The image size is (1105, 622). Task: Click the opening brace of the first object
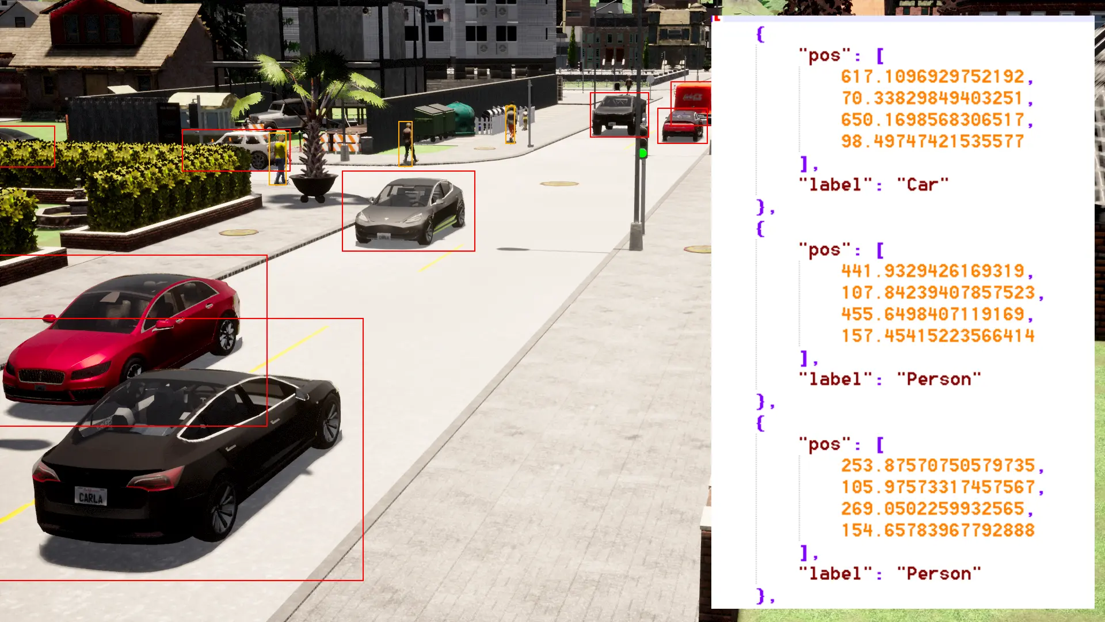coord(760,34)
